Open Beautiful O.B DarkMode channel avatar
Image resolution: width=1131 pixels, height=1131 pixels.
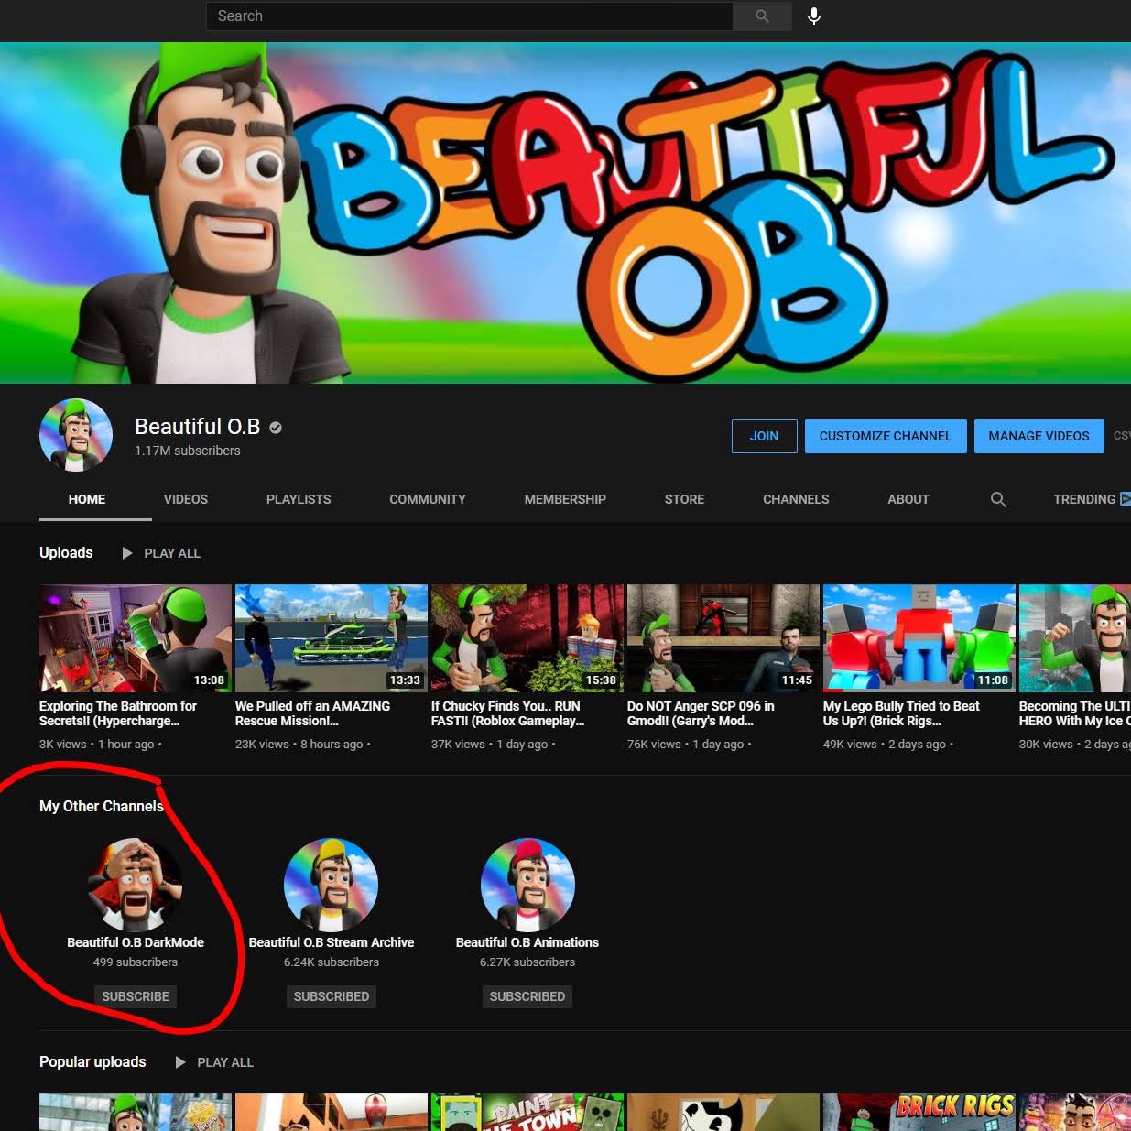136,885
